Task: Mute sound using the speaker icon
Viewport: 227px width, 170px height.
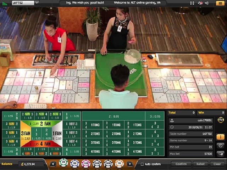Action: pos(207,3)
